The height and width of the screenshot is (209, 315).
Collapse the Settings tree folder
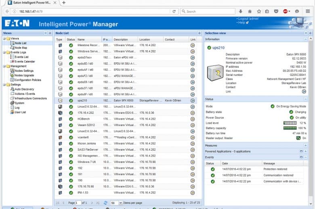[4, 85]
